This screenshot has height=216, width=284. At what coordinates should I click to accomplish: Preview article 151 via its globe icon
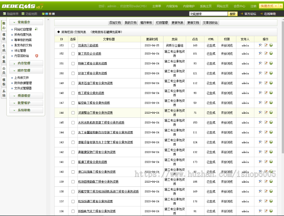(271, 63)
